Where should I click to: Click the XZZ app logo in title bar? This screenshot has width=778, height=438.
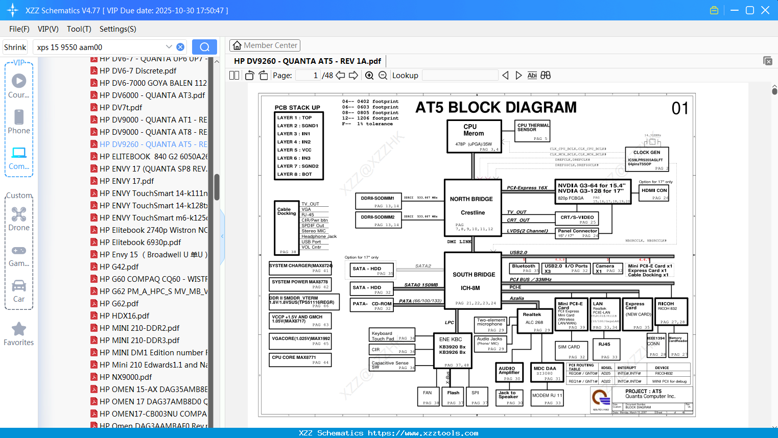[12, 10]
